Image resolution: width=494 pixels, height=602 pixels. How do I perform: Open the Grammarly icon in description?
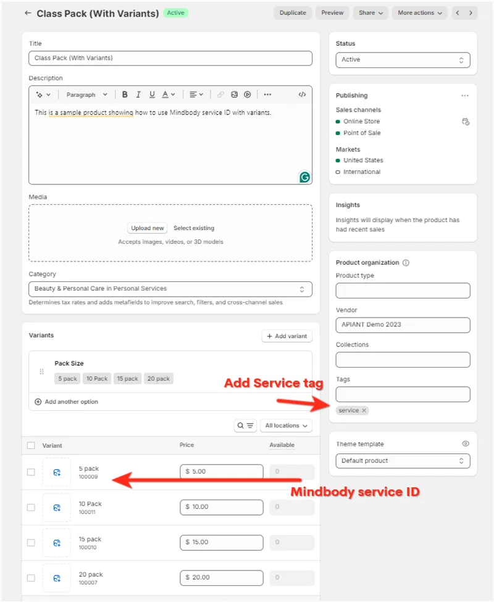click(x=304, y=177)
